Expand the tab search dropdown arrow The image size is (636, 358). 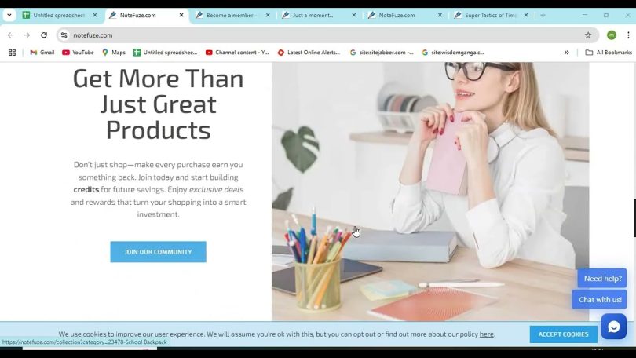click(x=9, y=15)
